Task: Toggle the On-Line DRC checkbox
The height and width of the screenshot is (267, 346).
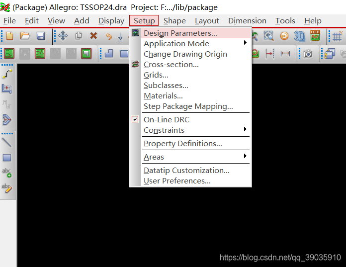Action: point(135,119)
